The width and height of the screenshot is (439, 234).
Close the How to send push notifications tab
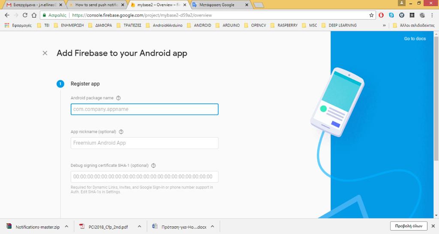coord(123,5)
